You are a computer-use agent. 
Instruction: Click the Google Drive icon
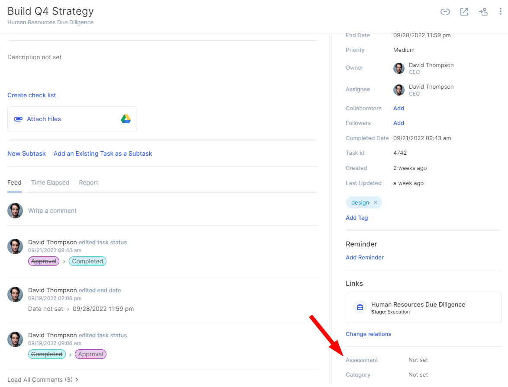[x=126, y=119]
